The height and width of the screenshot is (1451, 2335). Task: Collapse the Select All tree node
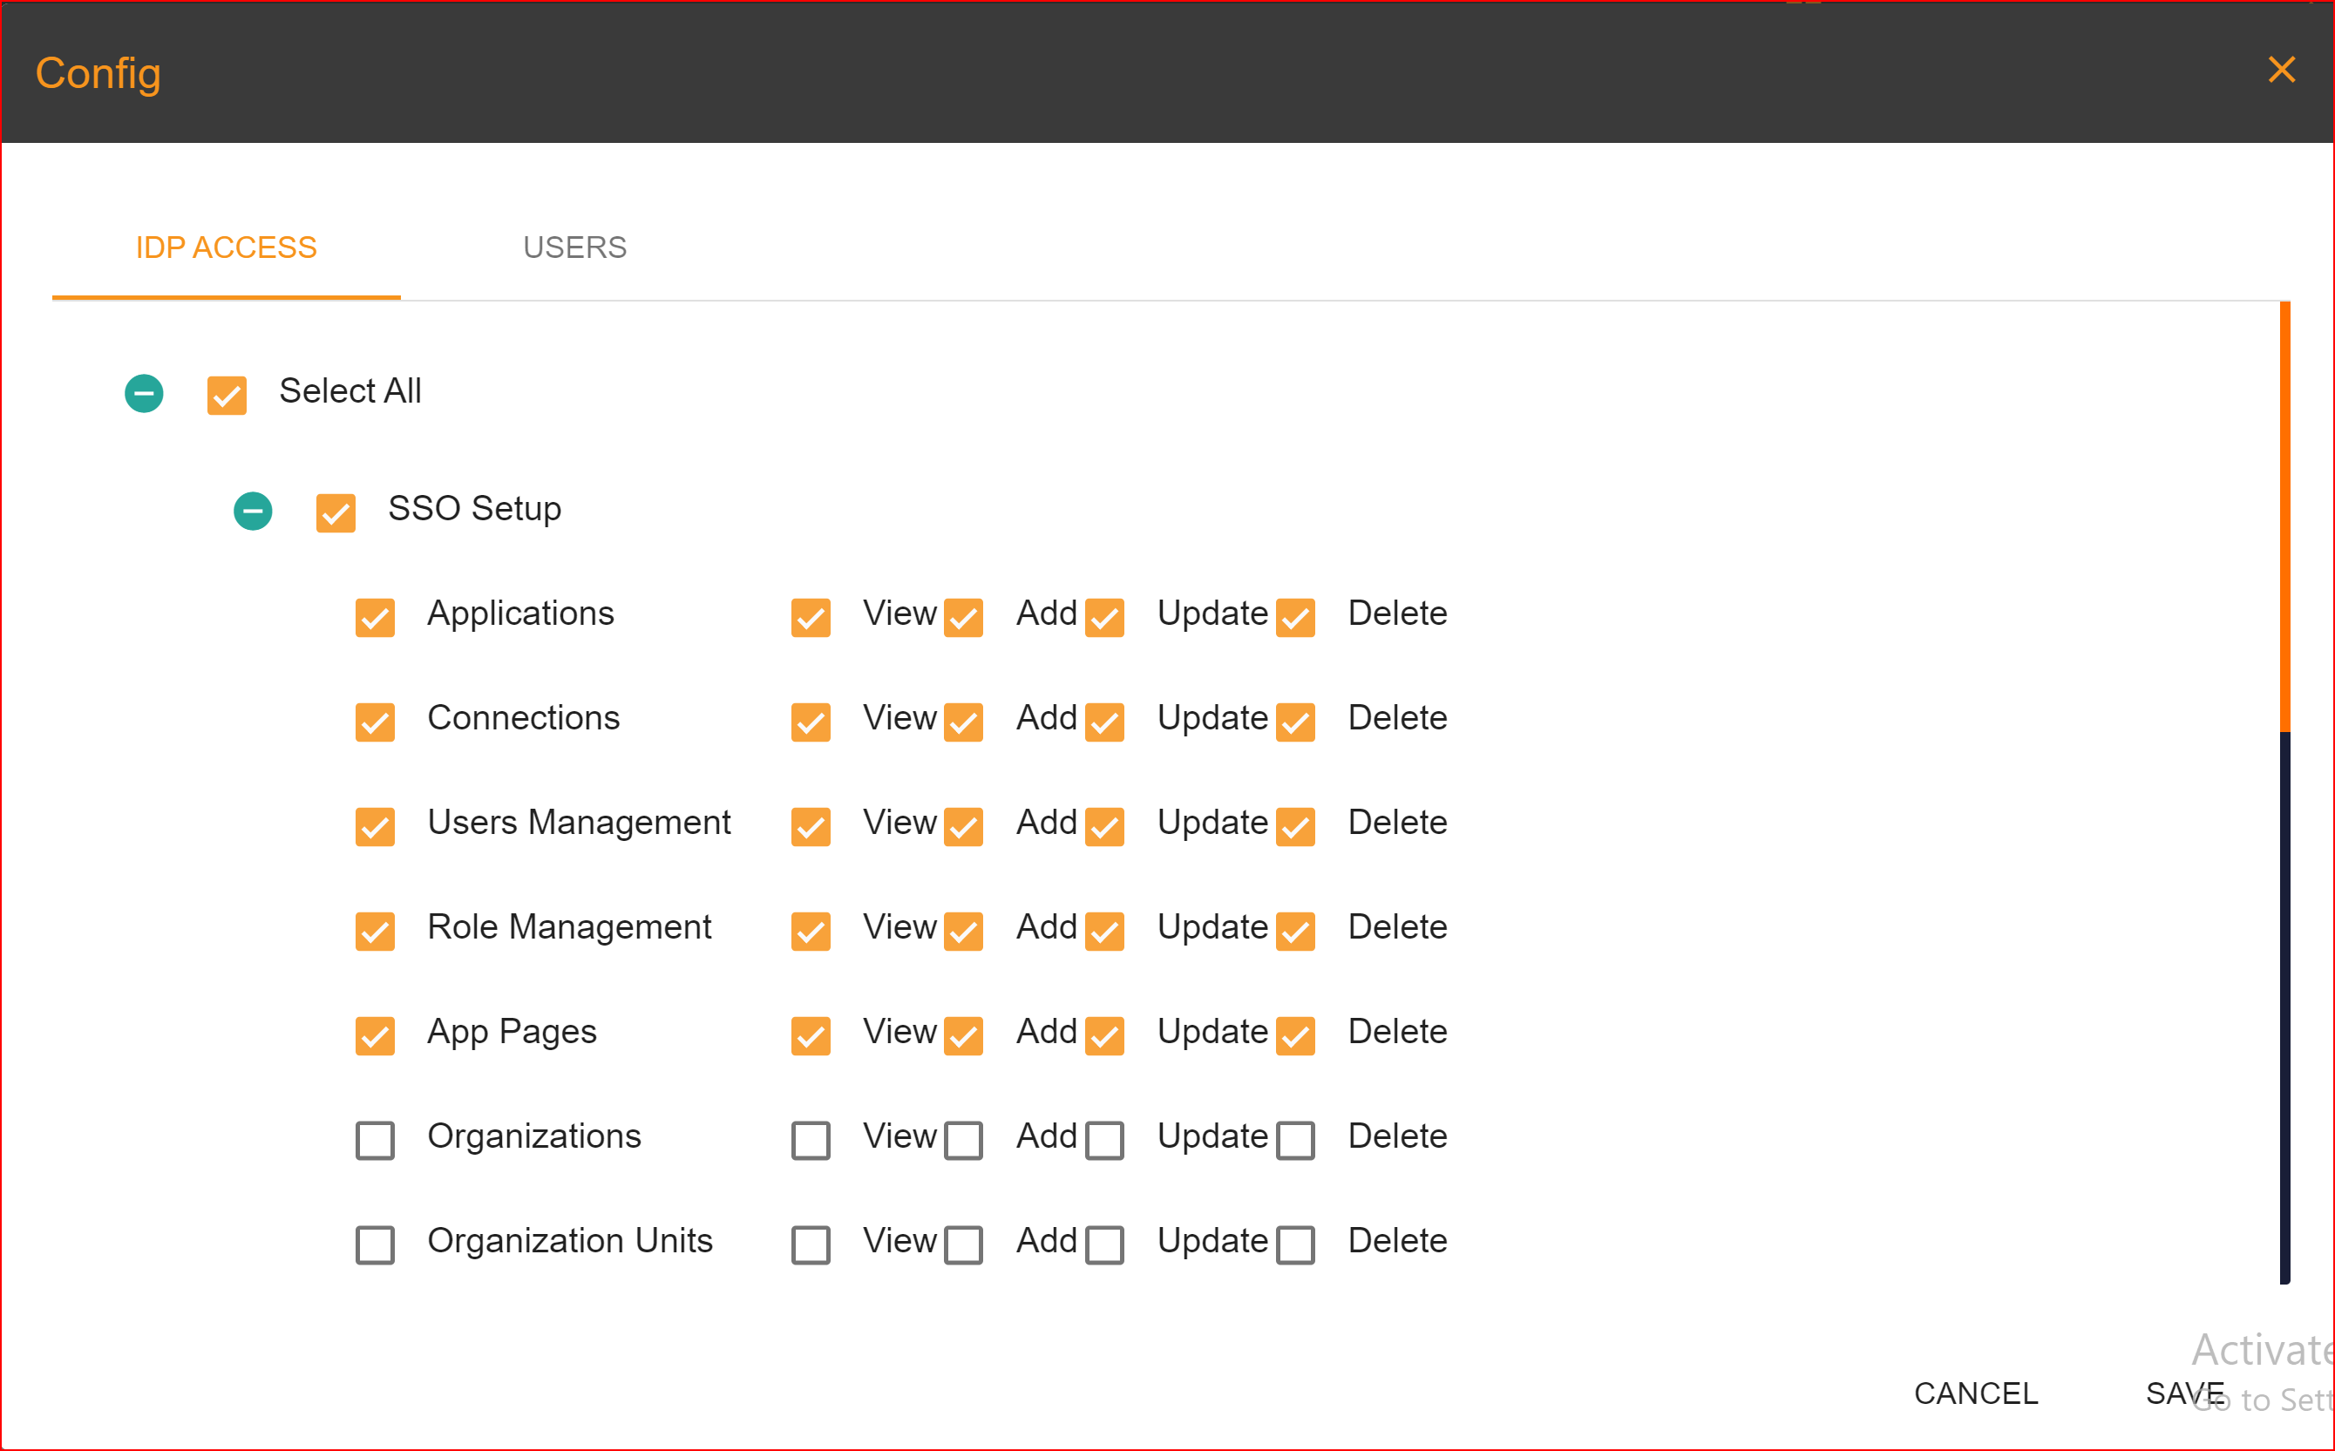click(x=144, y=392)
